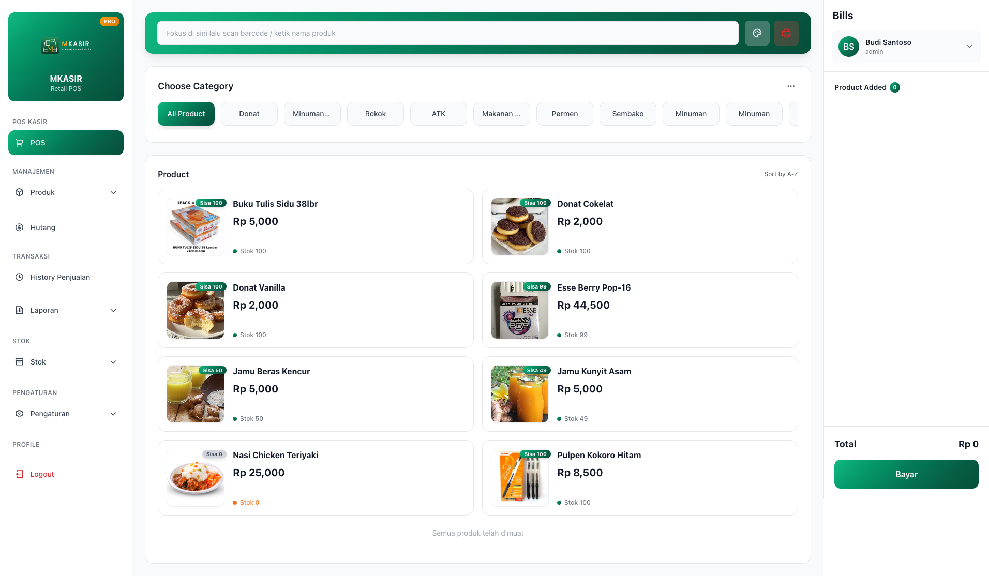The height and width of the screenshot is (576, 989).
Task: Open Hutang from the sidebar
Action: pos(42,228)
